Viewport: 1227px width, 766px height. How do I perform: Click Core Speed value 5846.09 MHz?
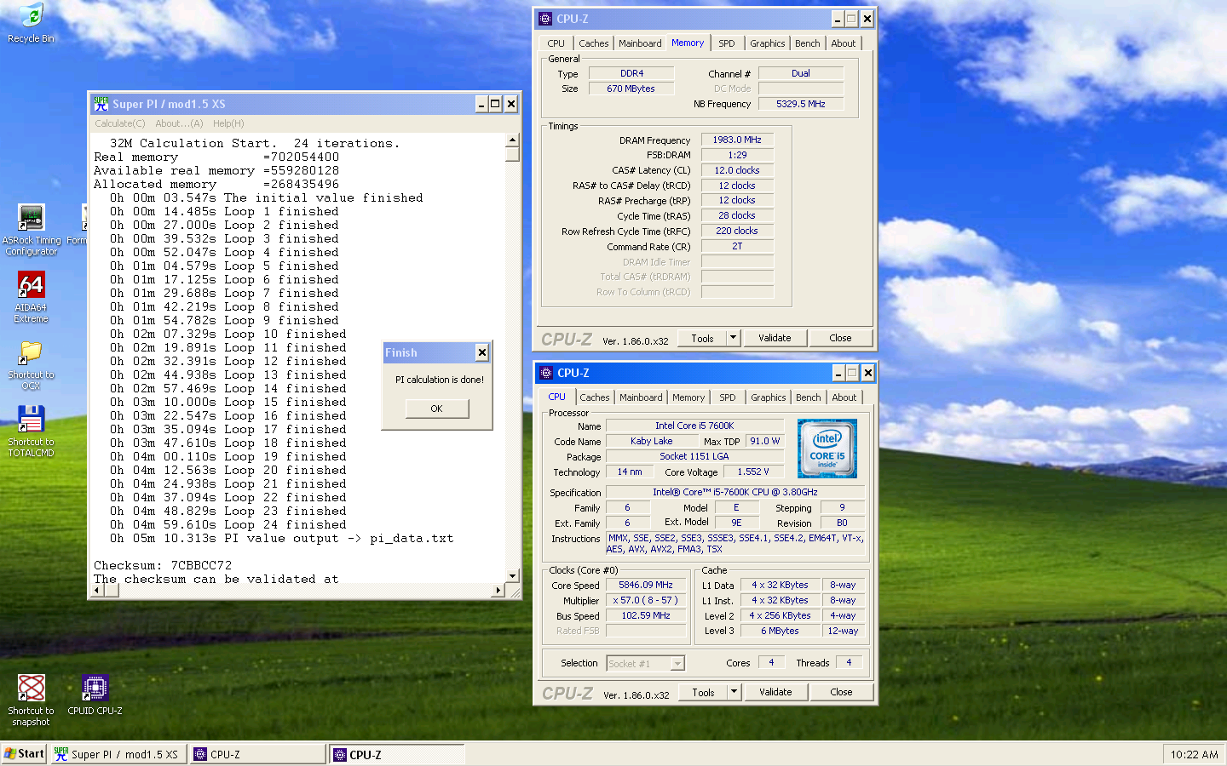coord(646,585)
